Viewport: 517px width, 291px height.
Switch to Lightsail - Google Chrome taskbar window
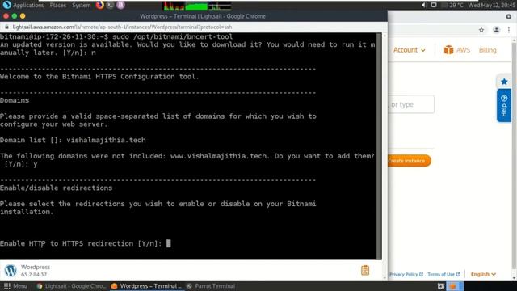click(x=72, y=286)
